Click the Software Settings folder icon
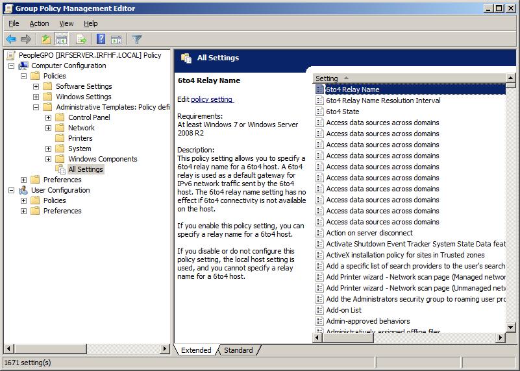This screenshot has width=520, height=371. (48, 86)
